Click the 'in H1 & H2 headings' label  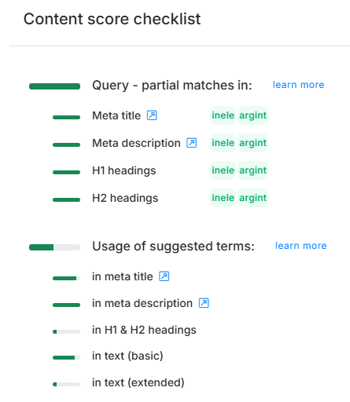pos(144,330)
